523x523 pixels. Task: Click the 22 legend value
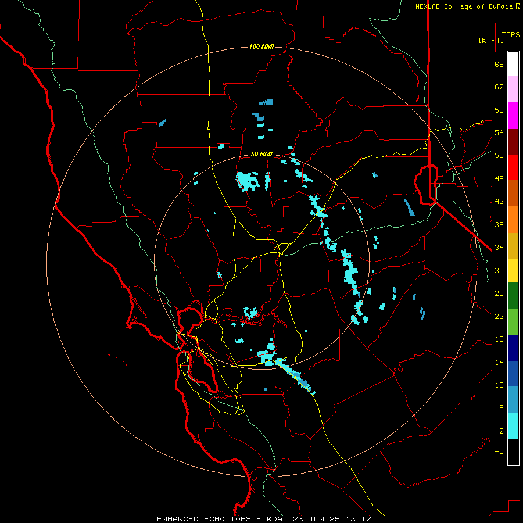pos(499,316)
